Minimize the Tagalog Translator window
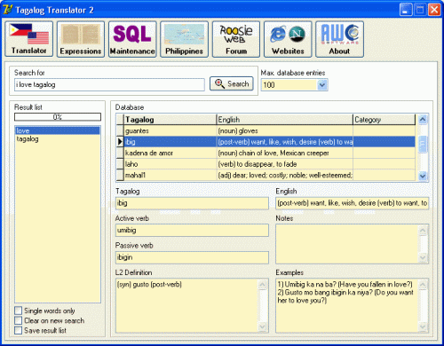Viewport: 444px width, 346px height. (x=405, y=10)
